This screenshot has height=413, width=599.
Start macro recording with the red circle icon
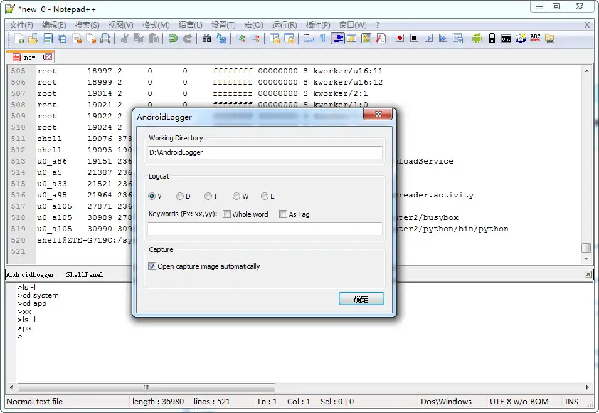coord(400,39)
